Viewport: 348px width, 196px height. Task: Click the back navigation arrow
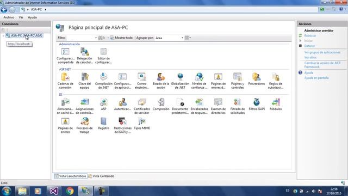[4, 10]
